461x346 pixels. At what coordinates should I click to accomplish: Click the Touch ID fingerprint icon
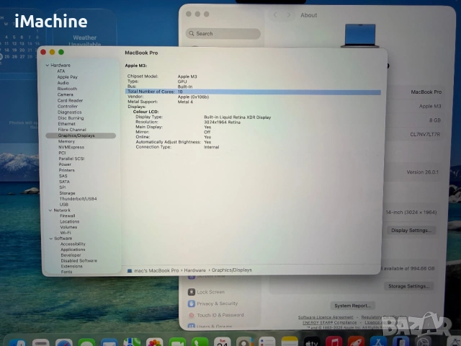[192, 315]
